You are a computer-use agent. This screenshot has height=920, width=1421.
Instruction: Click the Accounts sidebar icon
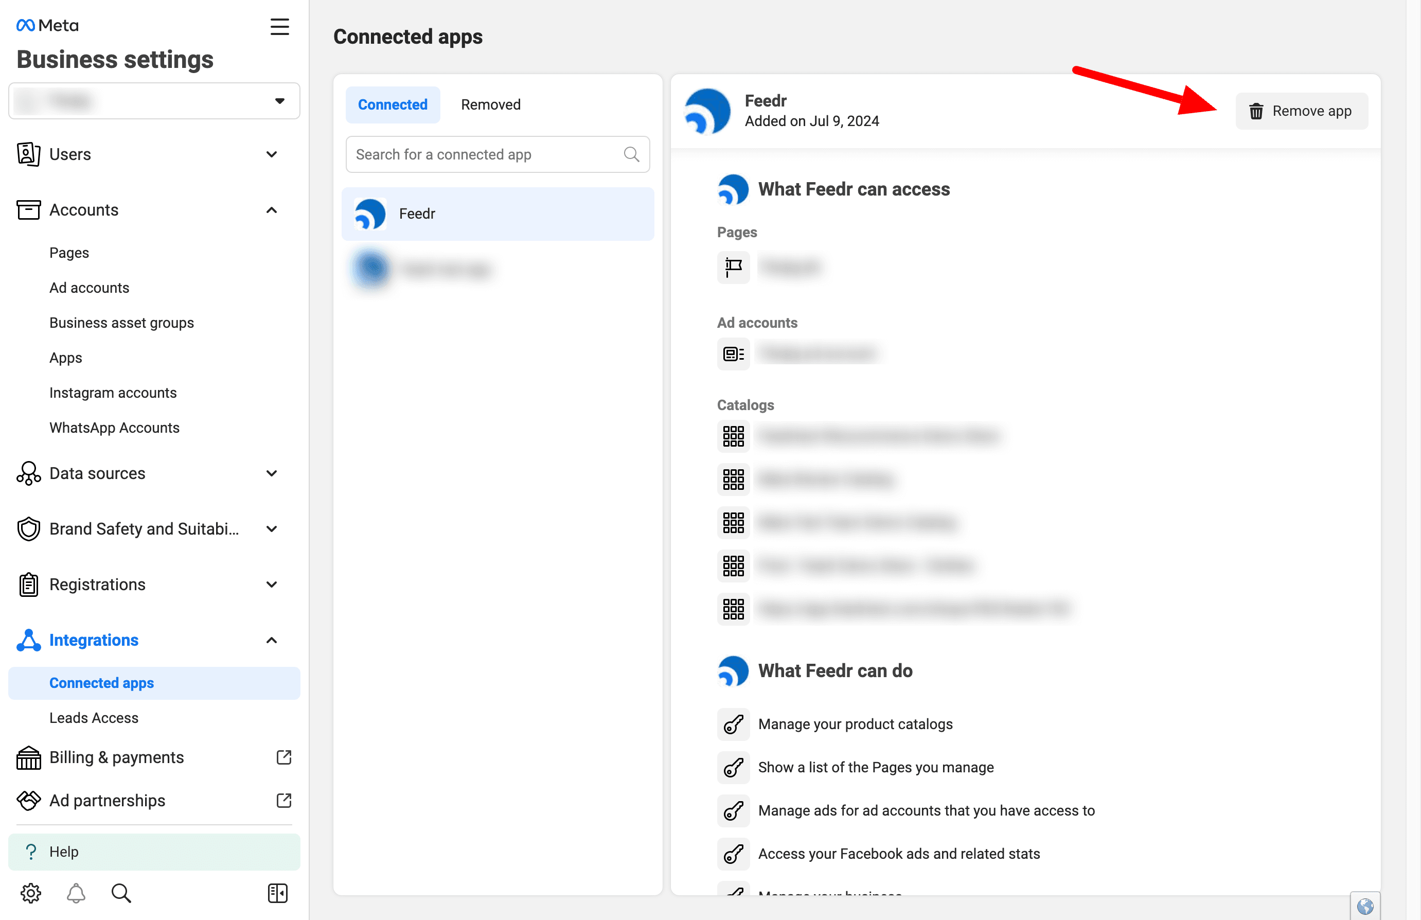[x=27, y=209]
